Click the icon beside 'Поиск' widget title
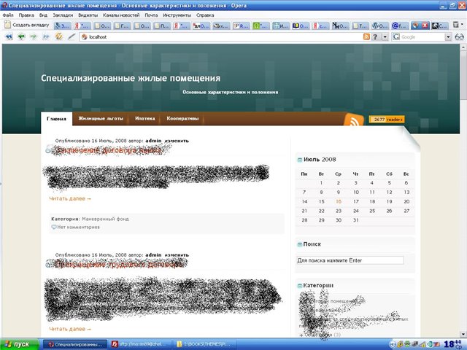 (300, 245)
